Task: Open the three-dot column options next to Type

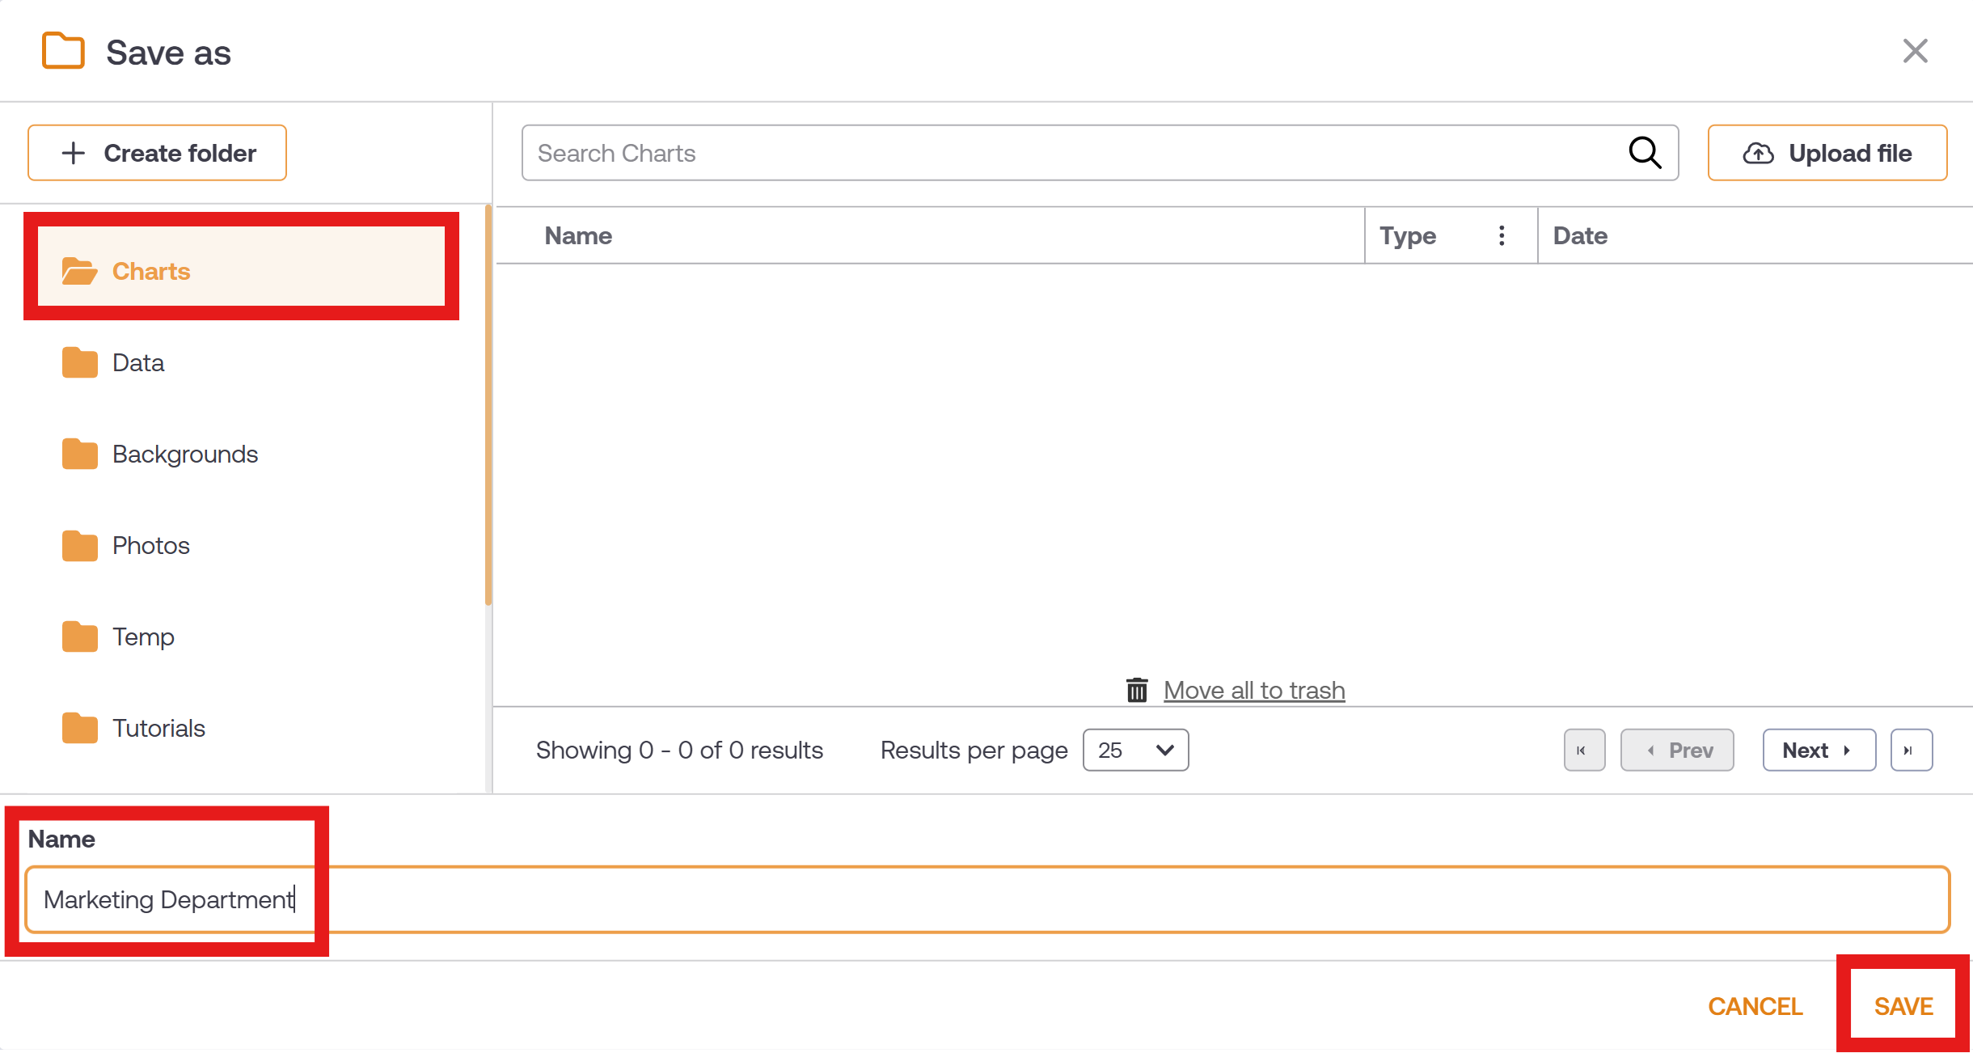Action: point(1502,235)
